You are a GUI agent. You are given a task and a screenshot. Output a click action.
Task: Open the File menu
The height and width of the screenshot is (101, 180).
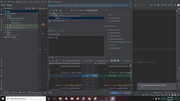coord(5,2)
